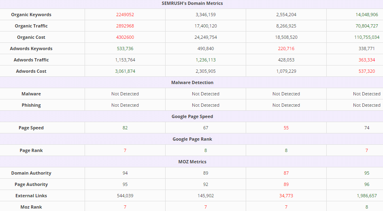Select the Organic Traffic value 17,400,120
The height and width of the screenshot is (211, 383).
206,26
